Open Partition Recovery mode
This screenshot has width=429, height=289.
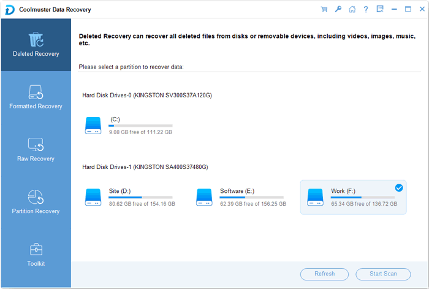[36, 203]
